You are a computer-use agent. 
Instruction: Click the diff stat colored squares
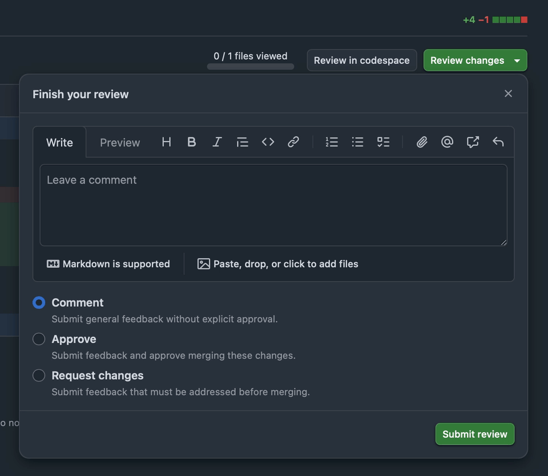tap(510, 20)
